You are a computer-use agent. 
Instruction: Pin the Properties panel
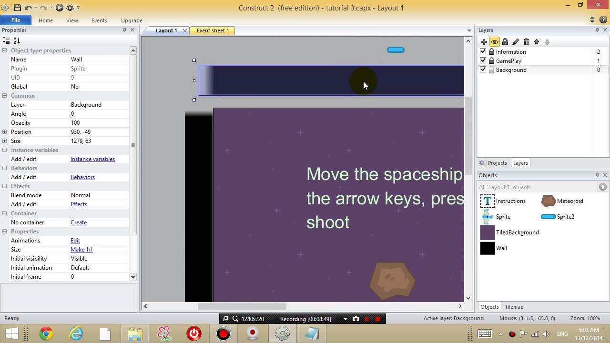(x=124, y=30)
